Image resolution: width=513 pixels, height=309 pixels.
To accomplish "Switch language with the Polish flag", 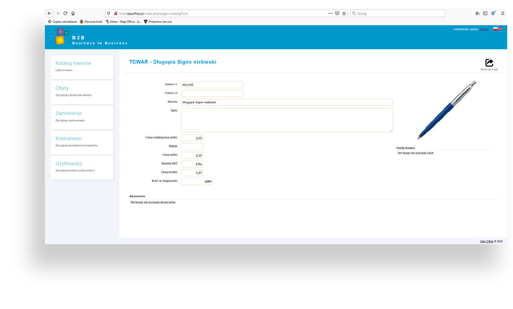I will tap(495, 29).
